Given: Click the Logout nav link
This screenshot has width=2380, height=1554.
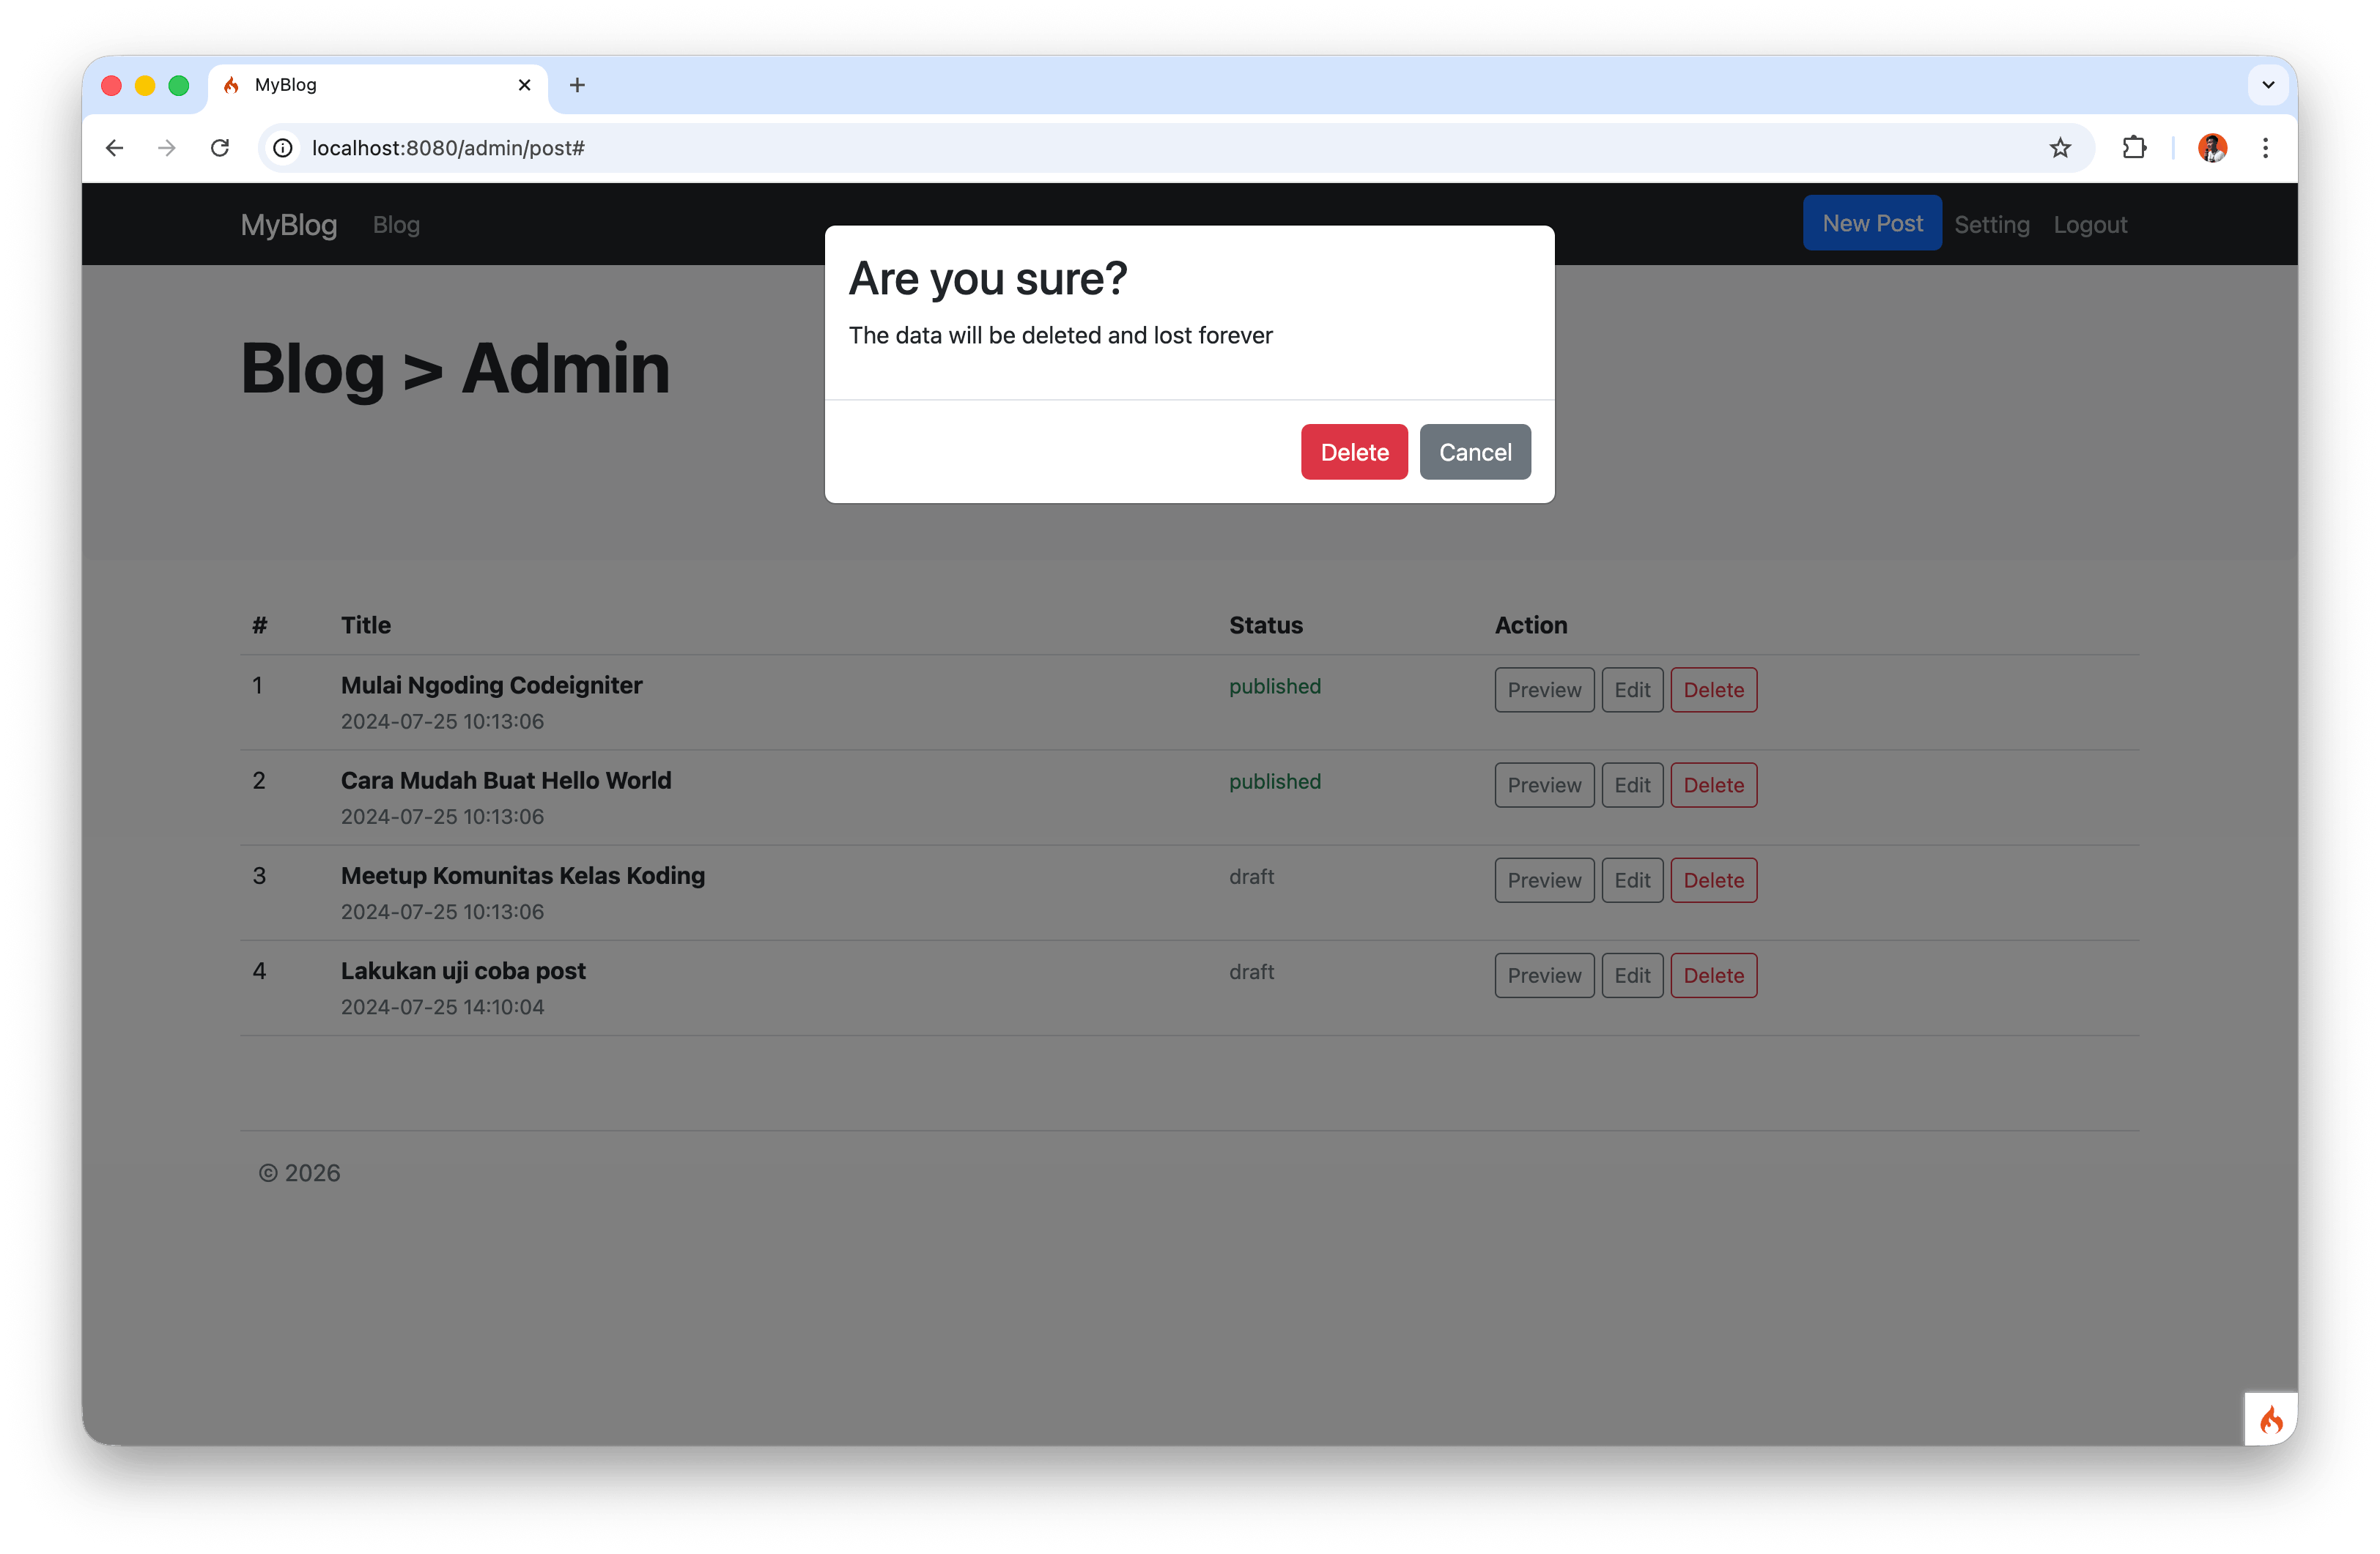Looking at the screenshot, I should (x=2090, y=225).
